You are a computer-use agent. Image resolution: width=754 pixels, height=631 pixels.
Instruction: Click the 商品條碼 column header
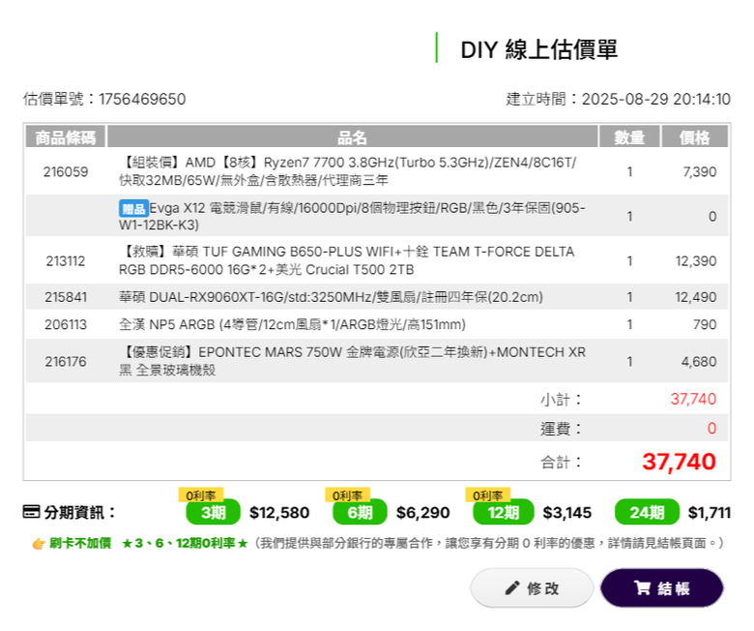(x=66, y=137)
